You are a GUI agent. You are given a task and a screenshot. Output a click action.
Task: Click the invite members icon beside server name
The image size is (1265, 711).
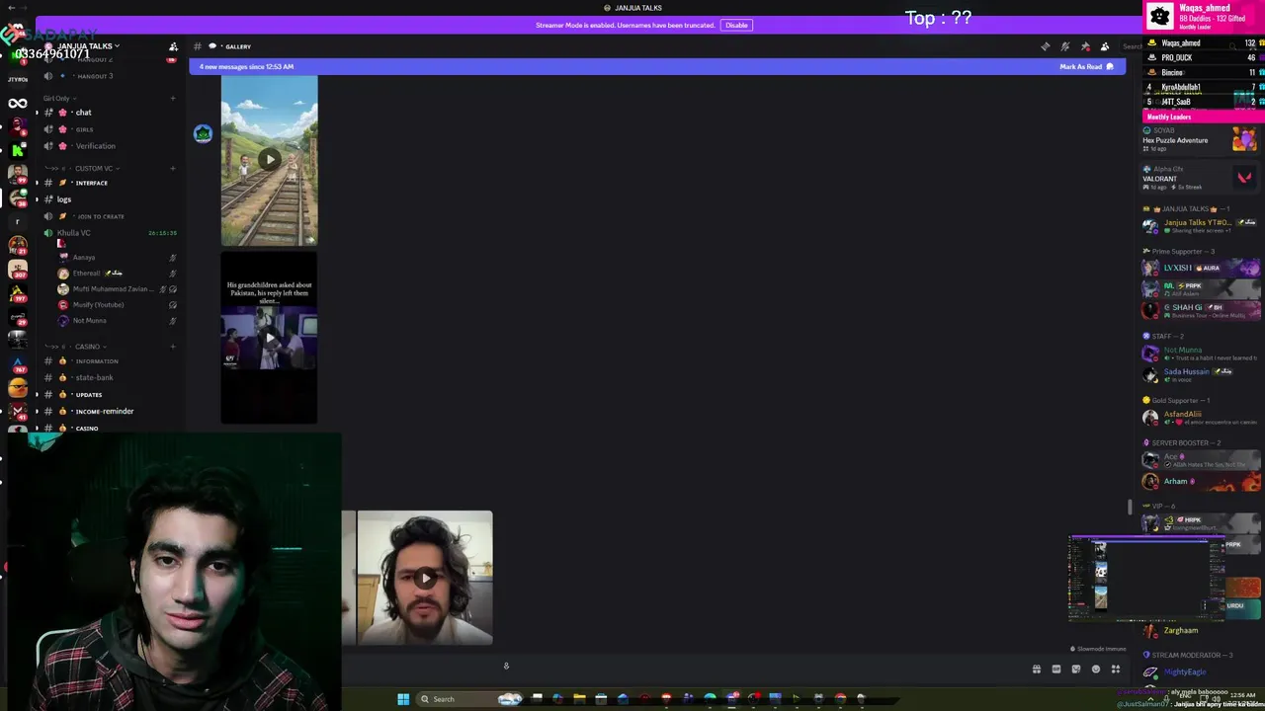(173, 46)
